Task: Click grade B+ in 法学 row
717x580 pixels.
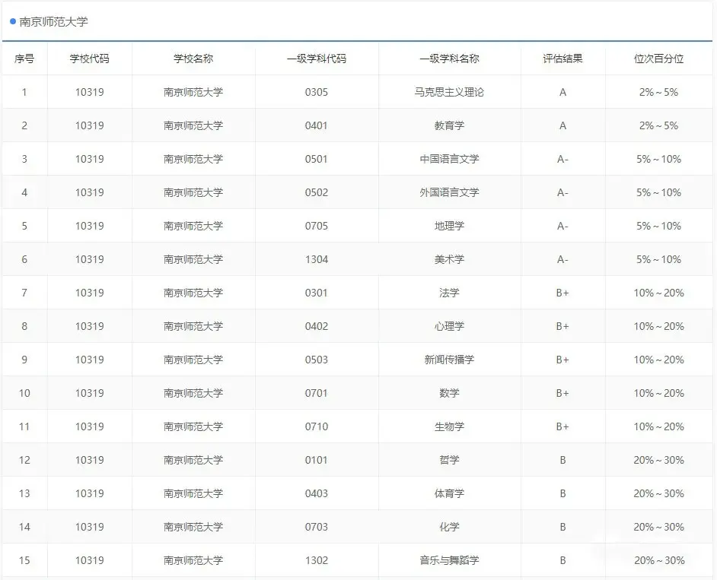Action: click(x=563, y=293)
